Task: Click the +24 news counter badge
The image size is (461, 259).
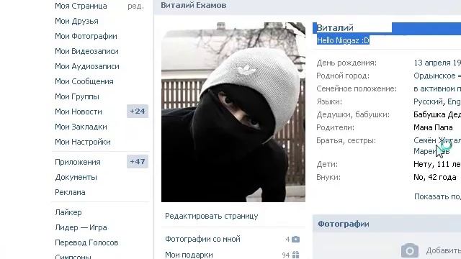Action: (x=138, y=112)
